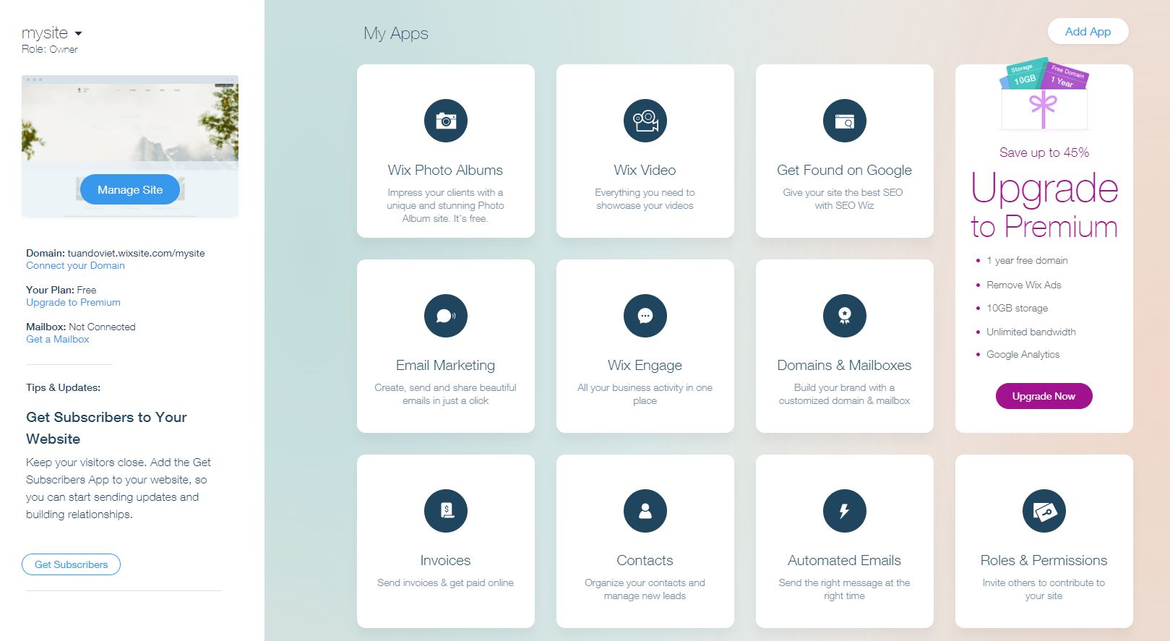This screenshot has height=641, width=1170.
Task: Select the Get Found on Google icon
Action: tap(844, 121)
